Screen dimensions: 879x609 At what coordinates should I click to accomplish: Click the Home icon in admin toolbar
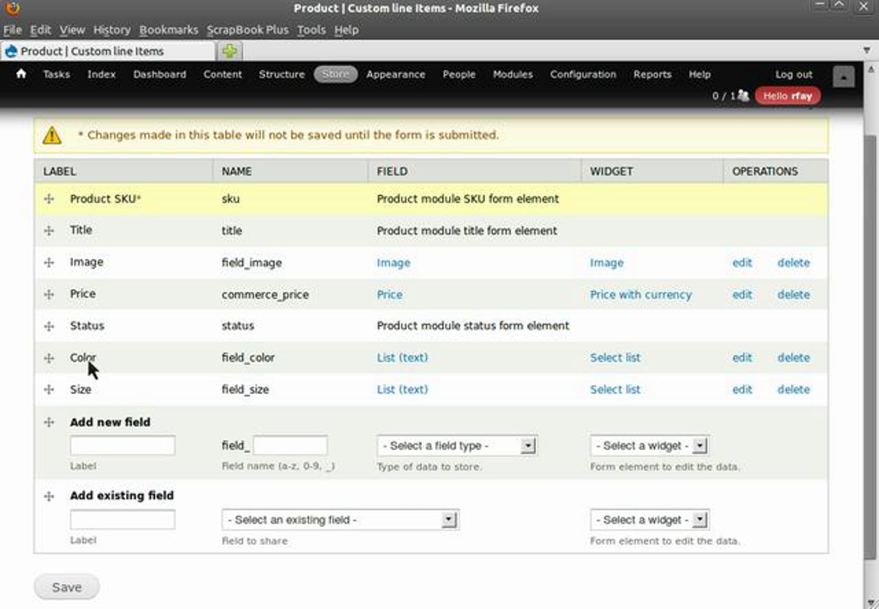coord(21,74)
